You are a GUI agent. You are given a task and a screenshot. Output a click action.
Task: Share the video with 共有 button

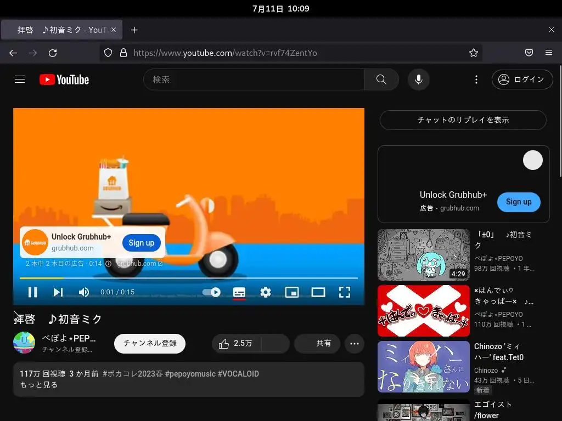click(317, 343)
